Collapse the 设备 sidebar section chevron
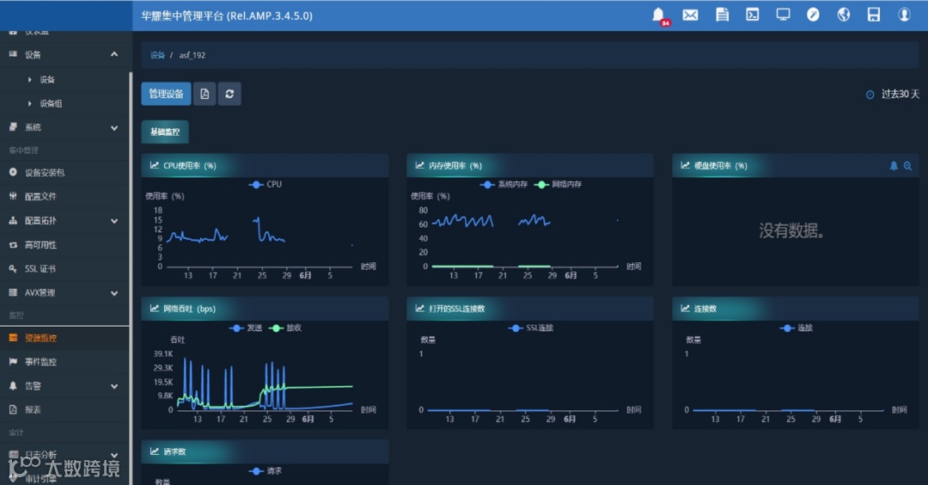Image resolution: width=928 pixels, height=485 pixels. (x=114, y=54)
